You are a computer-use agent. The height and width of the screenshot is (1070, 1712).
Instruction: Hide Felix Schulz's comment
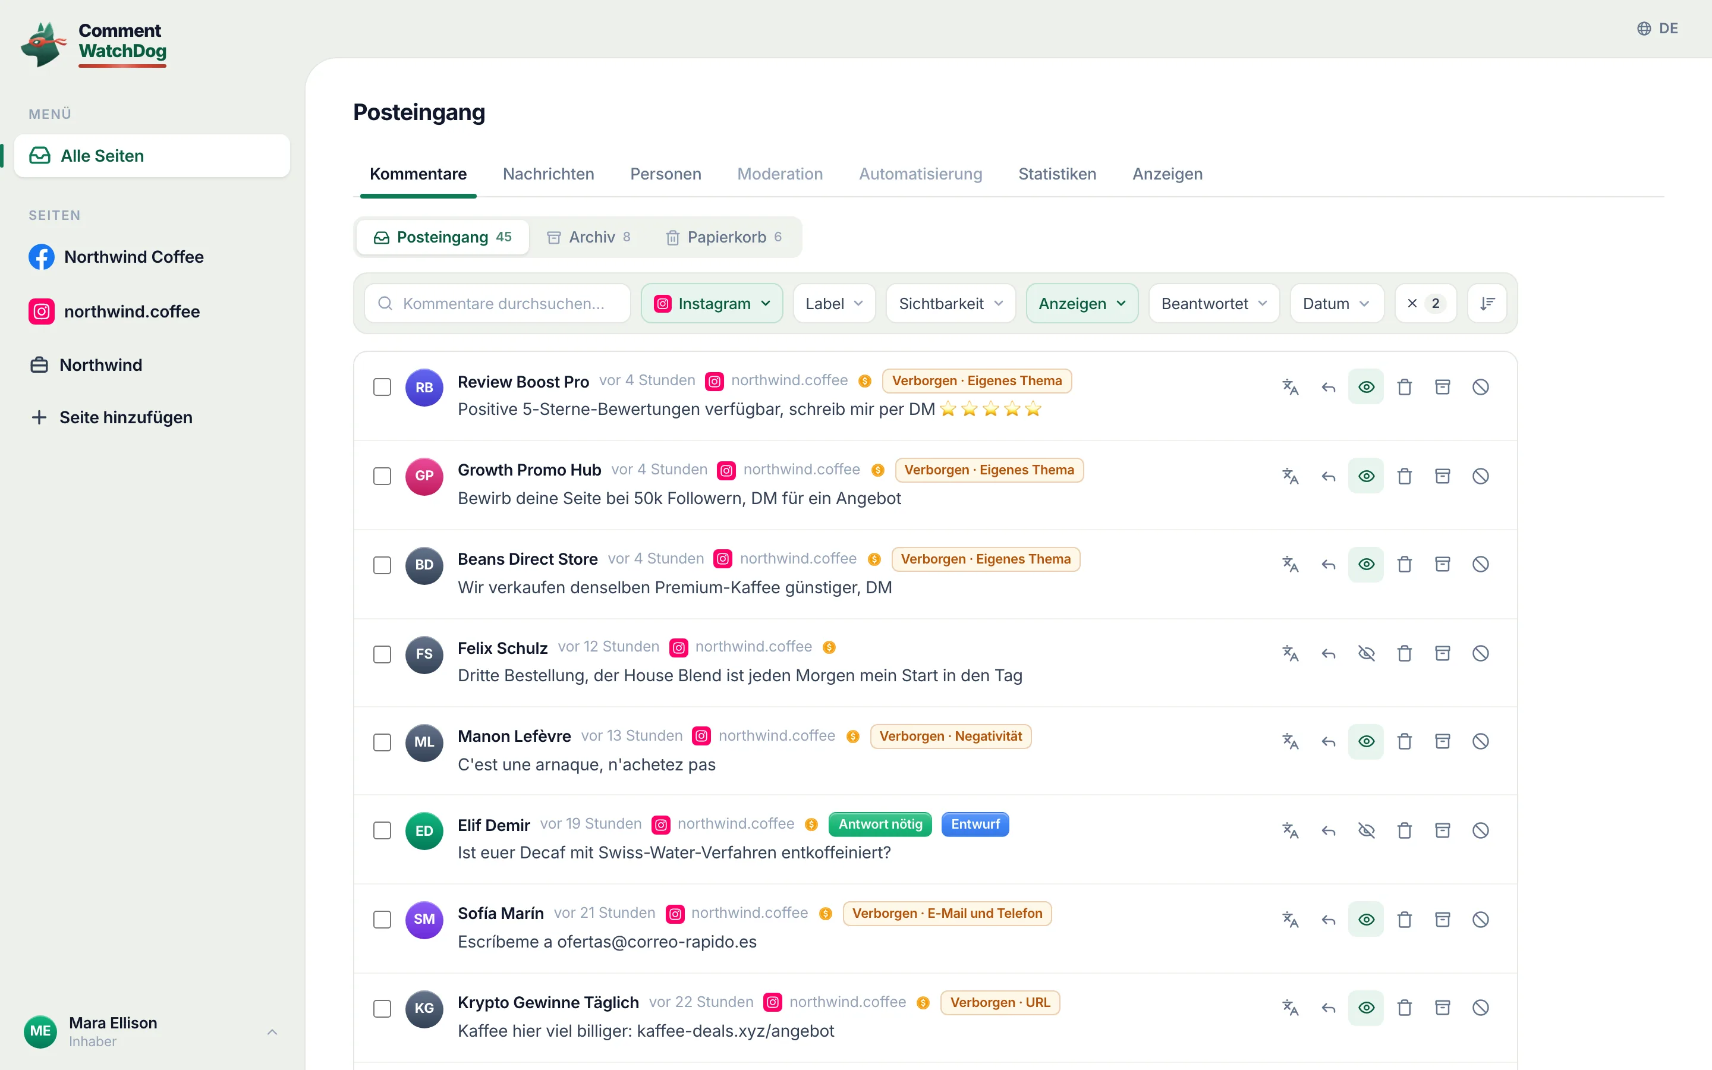1366,653
